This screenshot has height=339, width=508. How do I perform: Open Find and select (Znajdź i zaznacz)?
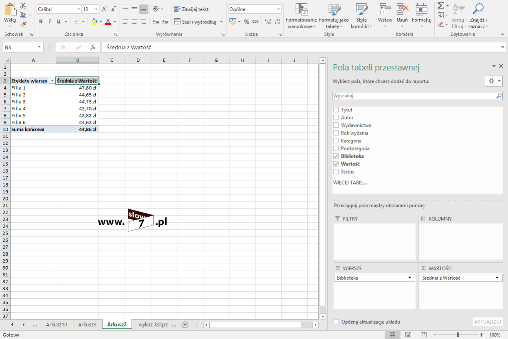(478, 16)
